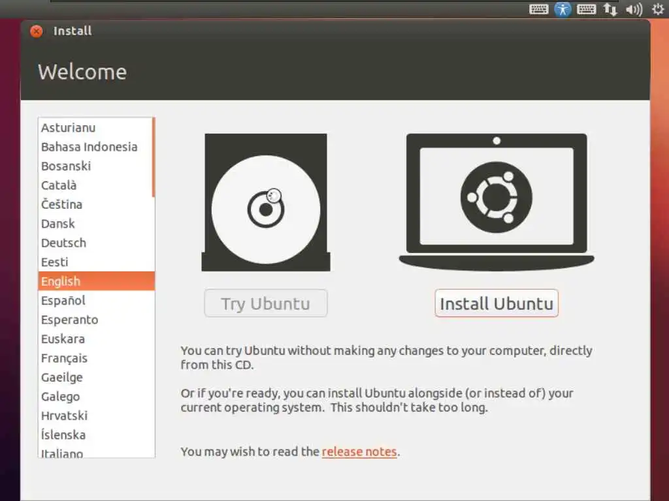
Task: Select Français as the language
Action: 97,358
